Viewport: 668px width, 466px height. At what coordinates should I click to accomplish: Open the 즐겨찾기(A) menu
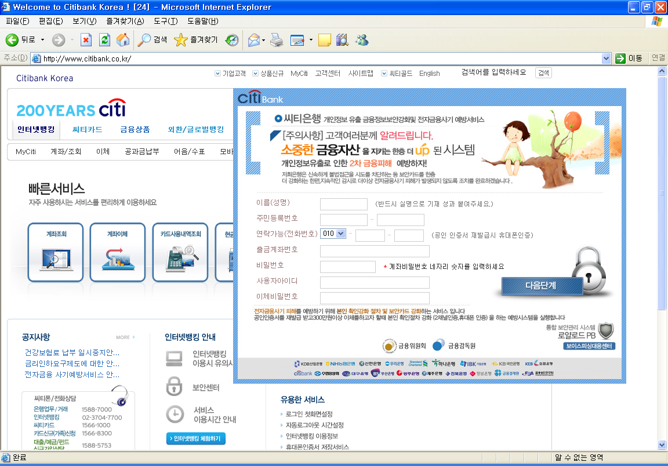tap(125, 21)
